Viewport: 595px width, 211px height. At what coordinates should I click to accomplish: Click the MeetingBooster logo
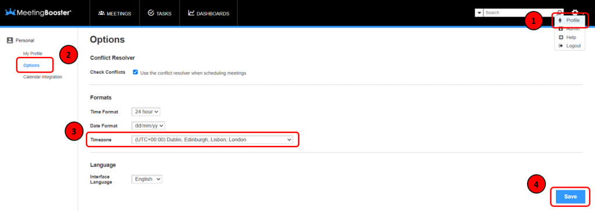[38, 13]
